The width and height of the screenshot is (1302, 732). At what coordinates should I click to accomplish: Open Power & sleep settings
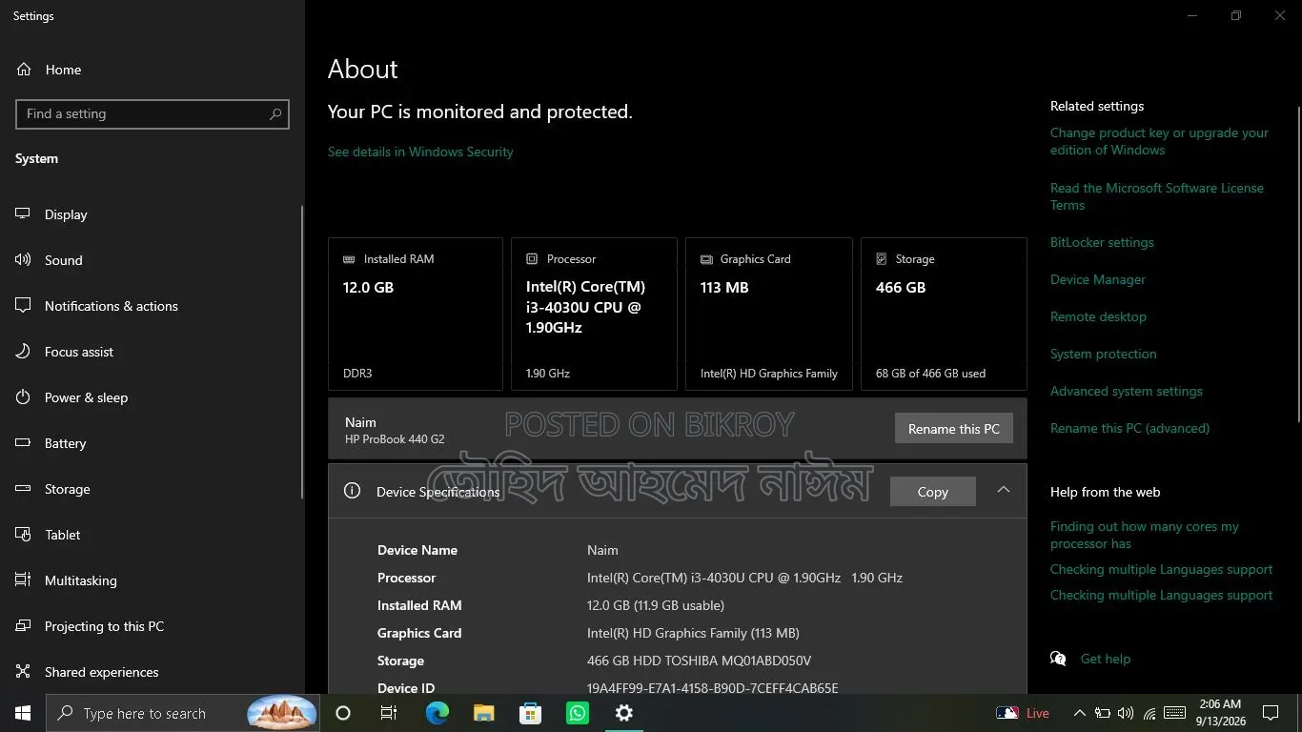point(86,397)
